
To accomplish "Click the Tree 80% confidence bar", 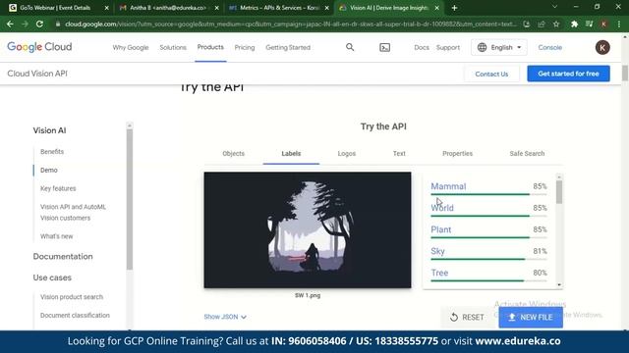I will pyautogui.click(x=488, y=280).
